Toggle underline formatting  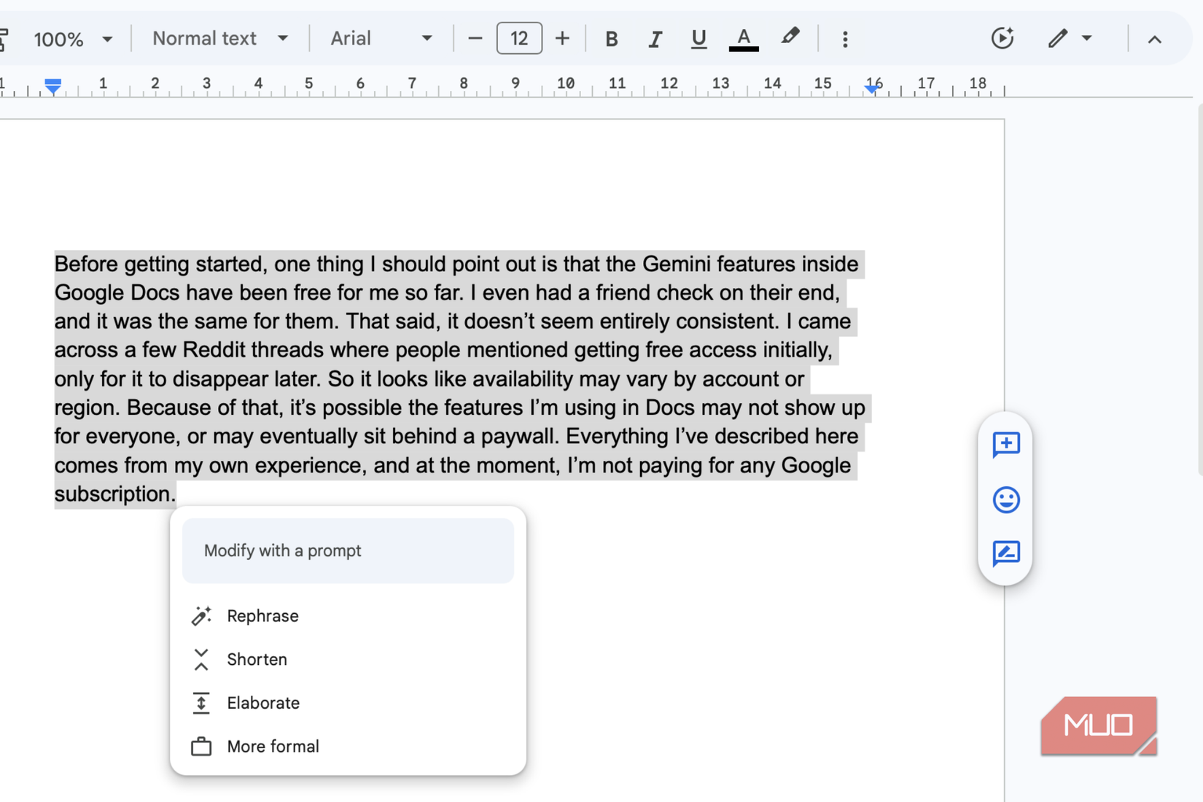point(698,39)
